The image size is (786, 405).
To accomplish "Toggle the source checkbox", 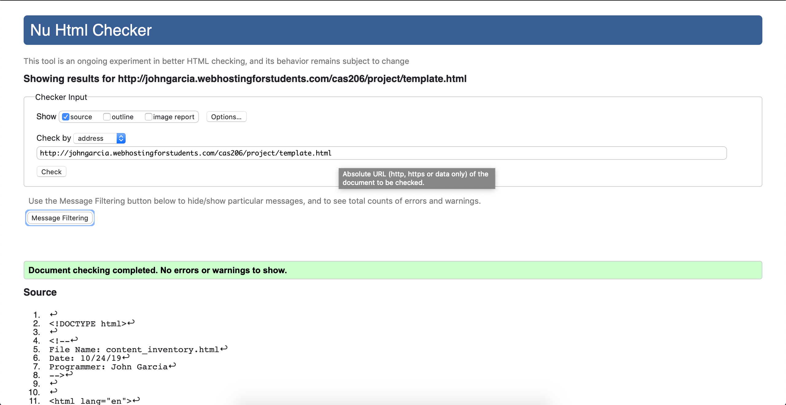I will click(x=66, y=117).
